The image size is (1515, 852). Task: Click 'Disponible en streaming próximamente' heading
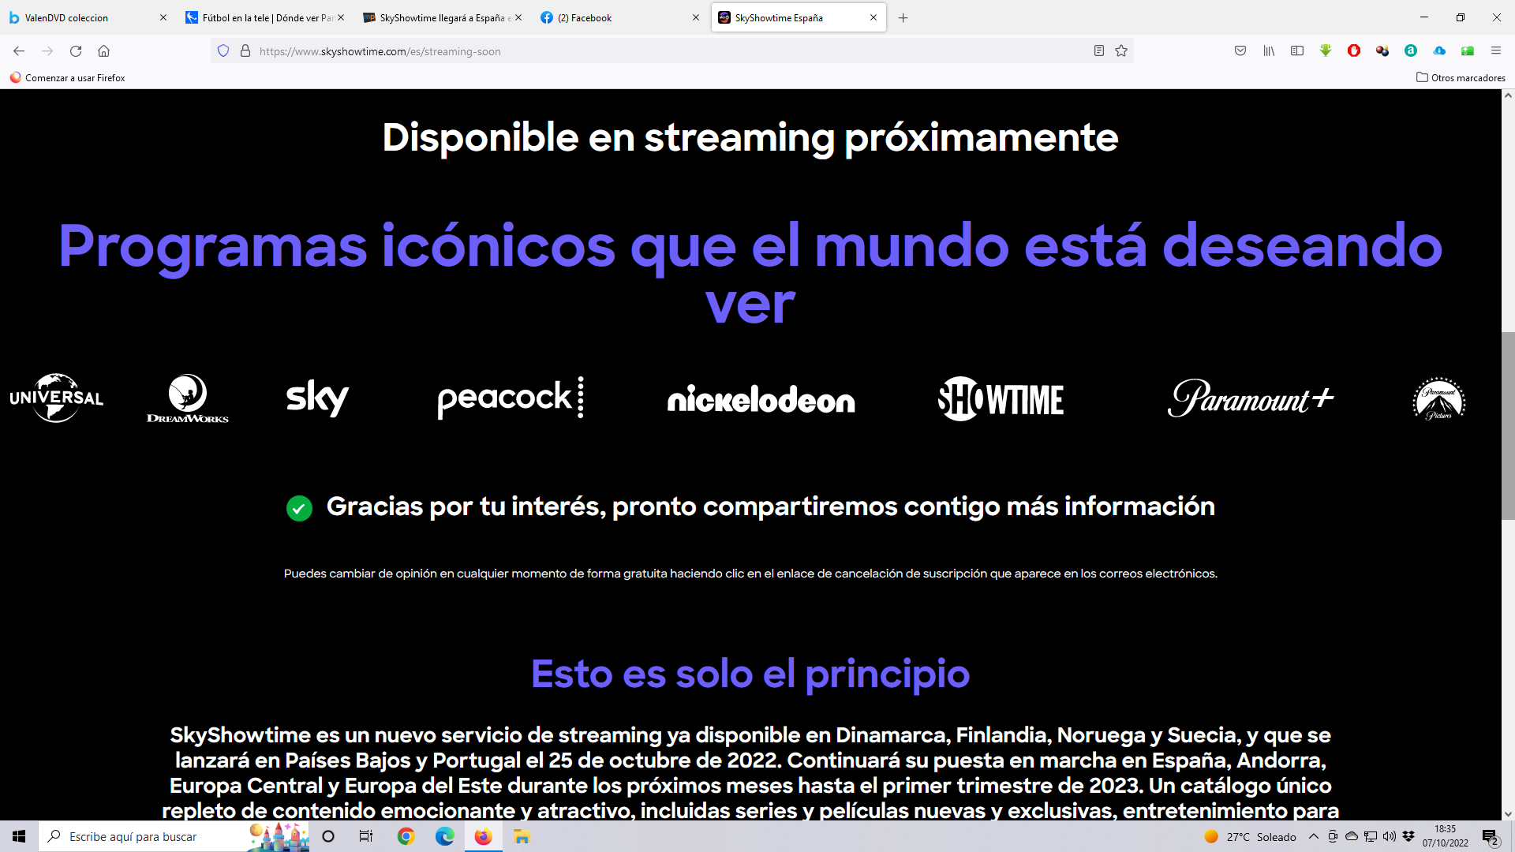point(750,138)
